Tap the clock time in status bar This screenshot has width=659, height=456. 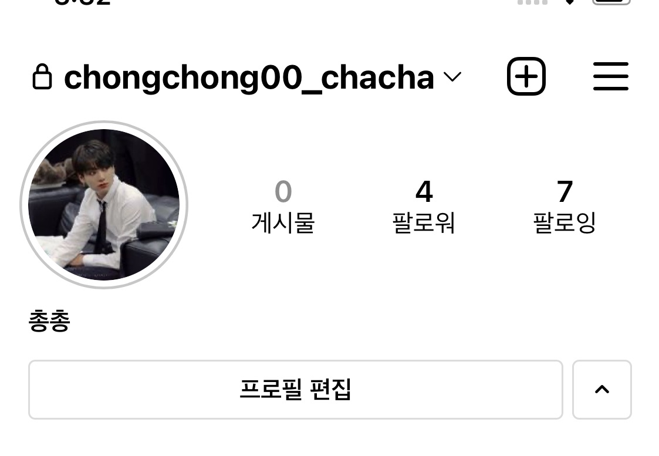pos(82,2)
